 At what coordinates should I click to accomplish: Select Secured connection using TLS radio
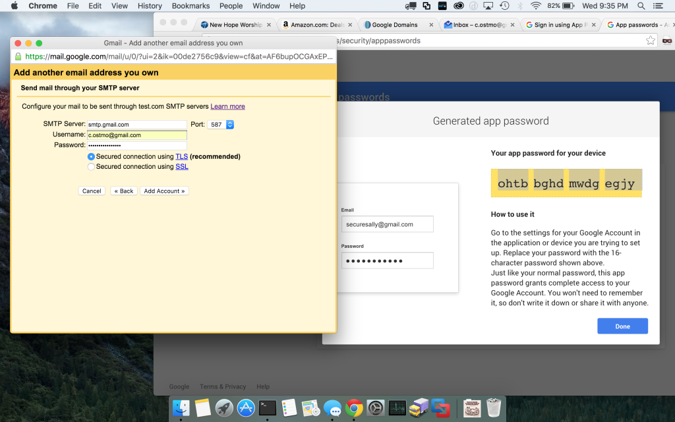point(91,157)
